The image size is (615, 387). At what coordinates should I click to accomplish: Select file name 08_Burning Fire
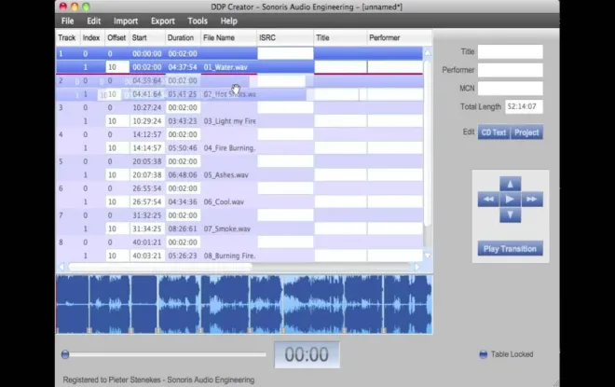229,256
